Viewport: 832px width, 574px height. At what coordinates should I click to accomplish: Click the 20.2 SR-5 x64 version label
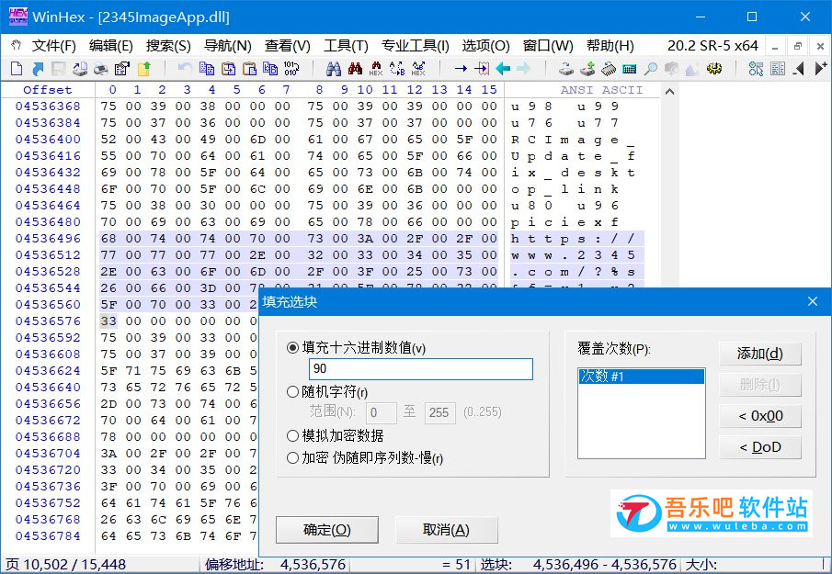click(712, 46)
